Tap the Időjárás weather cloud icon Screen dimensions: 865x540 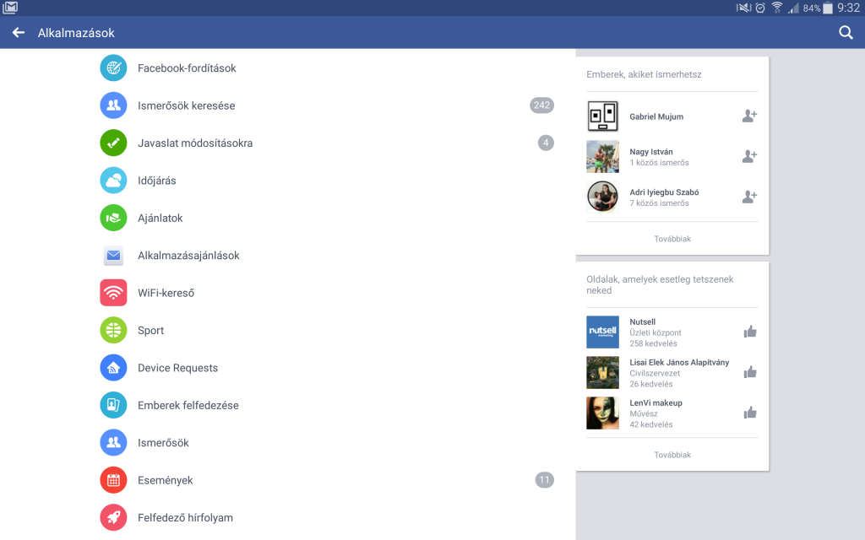click(113, 181)
